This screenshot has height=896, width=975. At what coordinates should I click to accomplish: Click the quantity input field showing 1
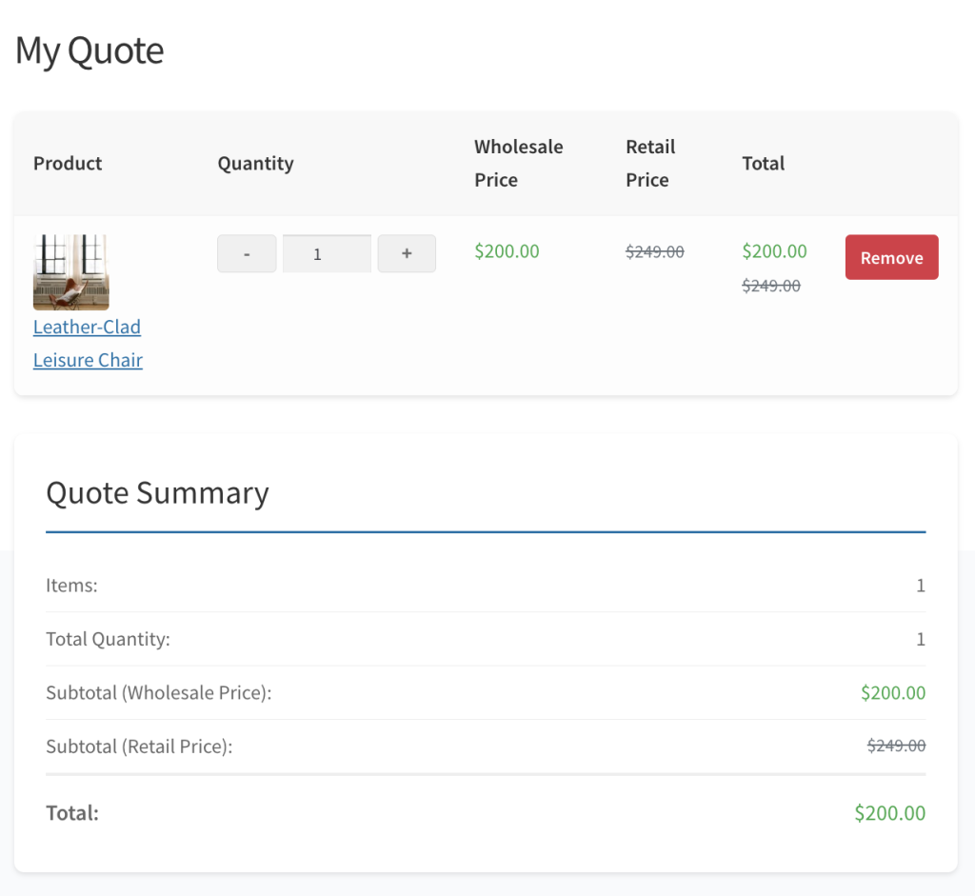pyautogui.click(x=327, y=254)
